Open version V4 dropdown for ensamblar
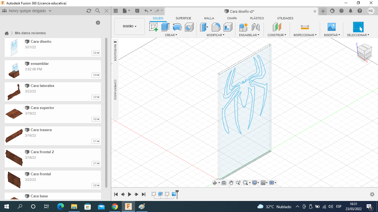Viewport: 378px width, 212px height. click(96, 75)
